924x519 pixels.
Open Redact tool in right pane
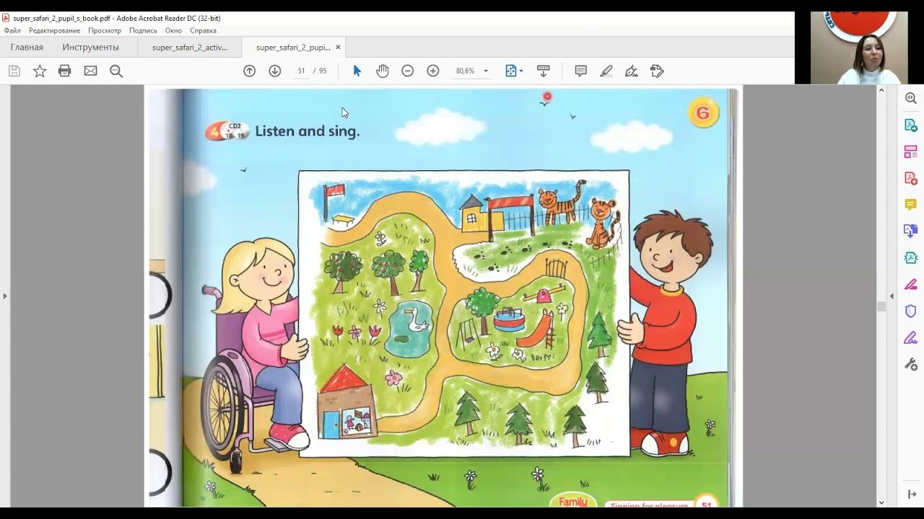tap(911, 284)
